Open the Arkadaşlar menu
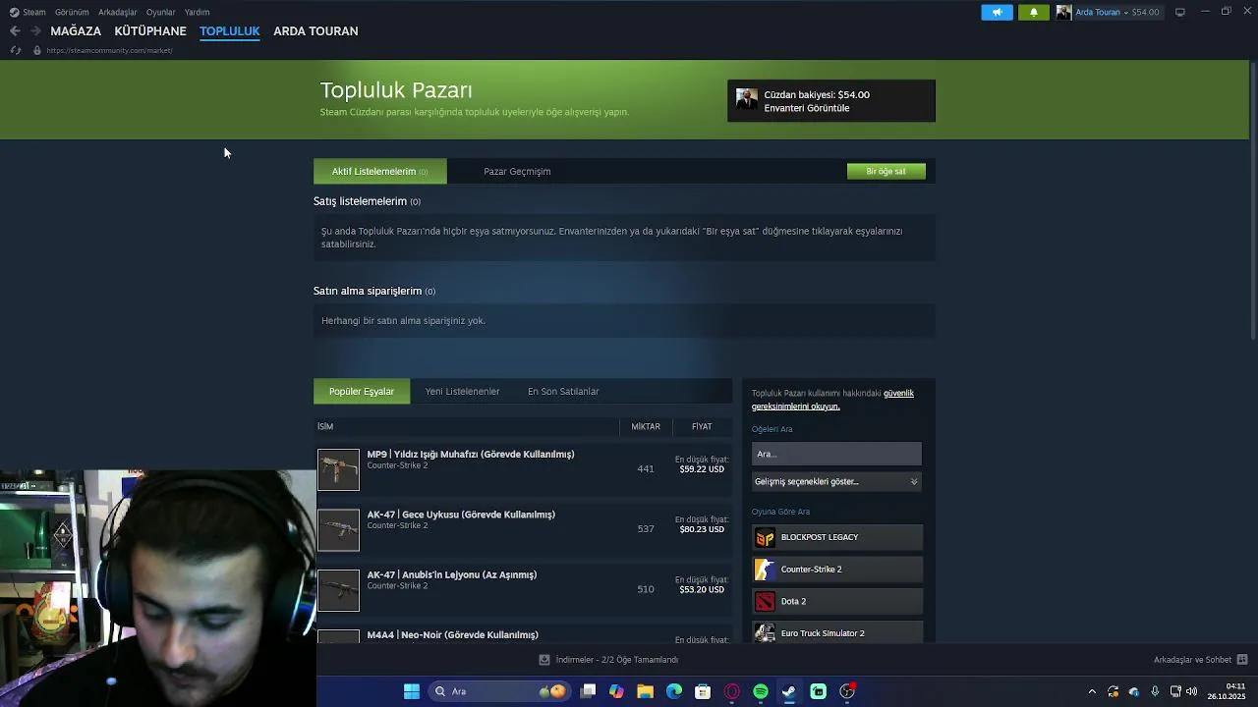 pyautogui.click(x=118, y=12)
